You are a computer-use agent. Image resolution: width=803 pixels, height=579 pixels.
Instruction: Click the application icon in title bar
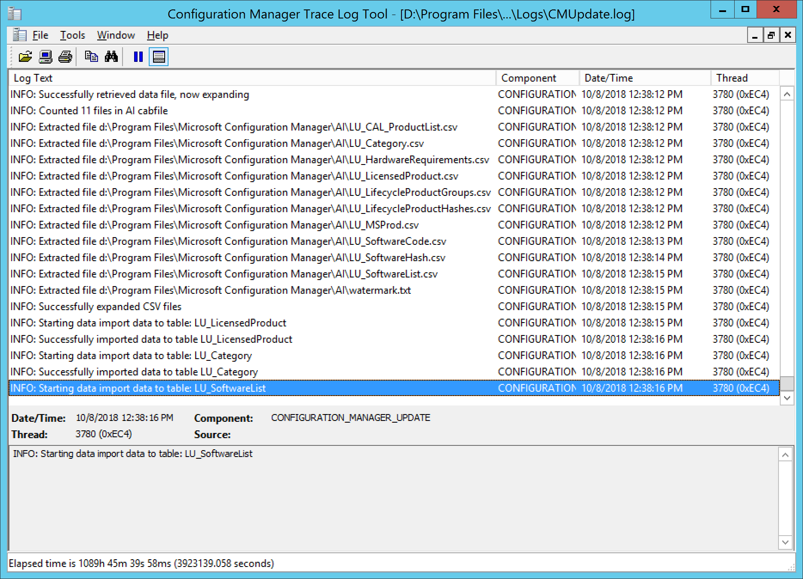pos(15,14)
